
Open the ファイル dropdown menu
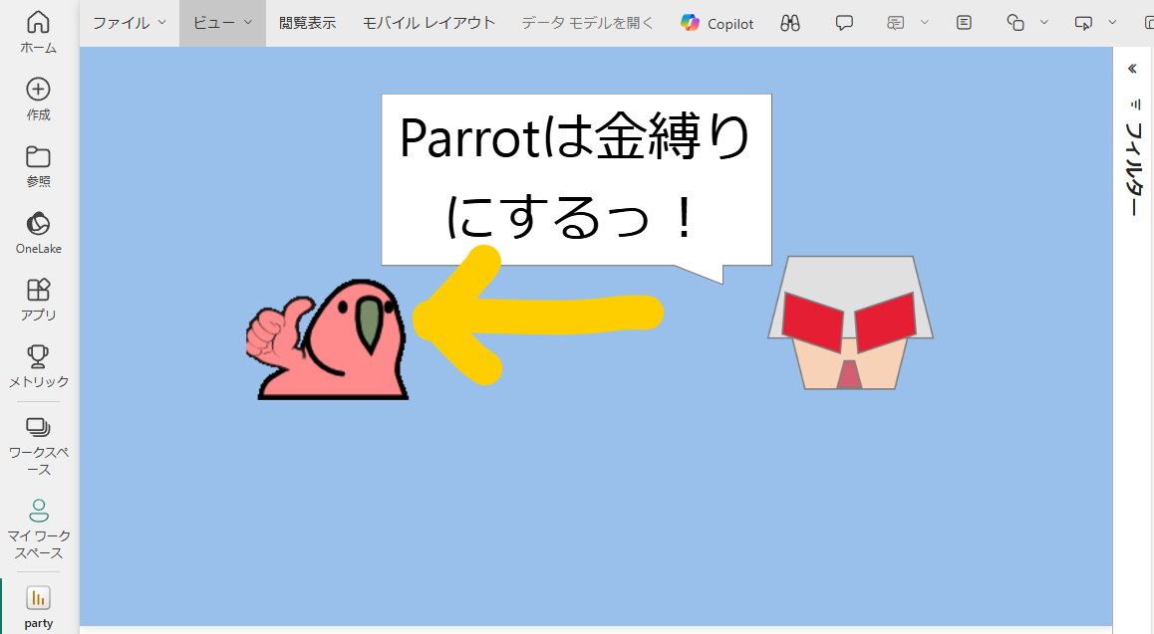coord(122,22)
